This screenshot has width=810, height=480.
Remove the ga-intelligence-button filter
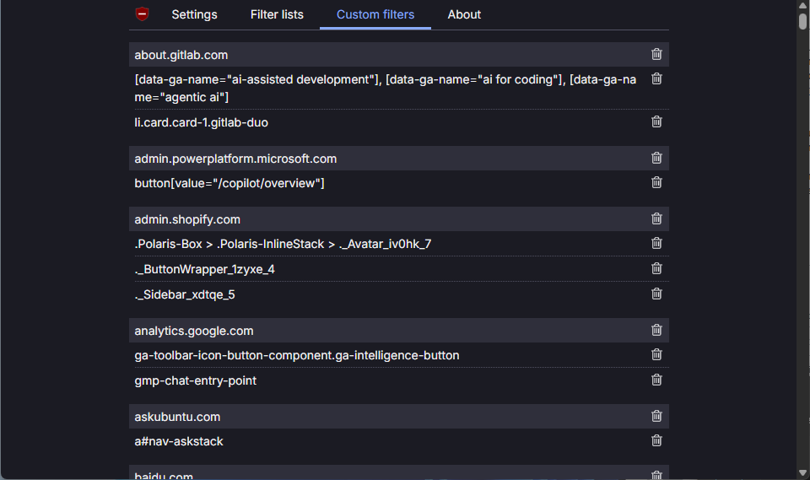pos(656,354)
